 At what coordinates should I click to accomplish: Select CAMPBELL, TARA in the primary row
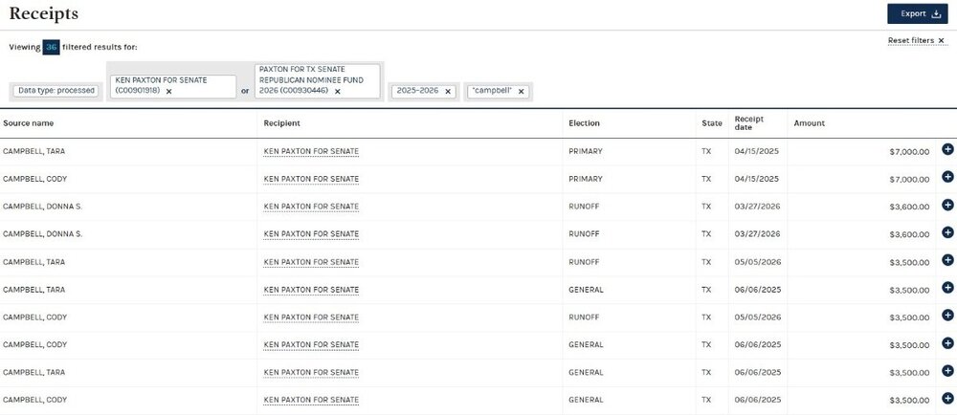tap(34, 151)
